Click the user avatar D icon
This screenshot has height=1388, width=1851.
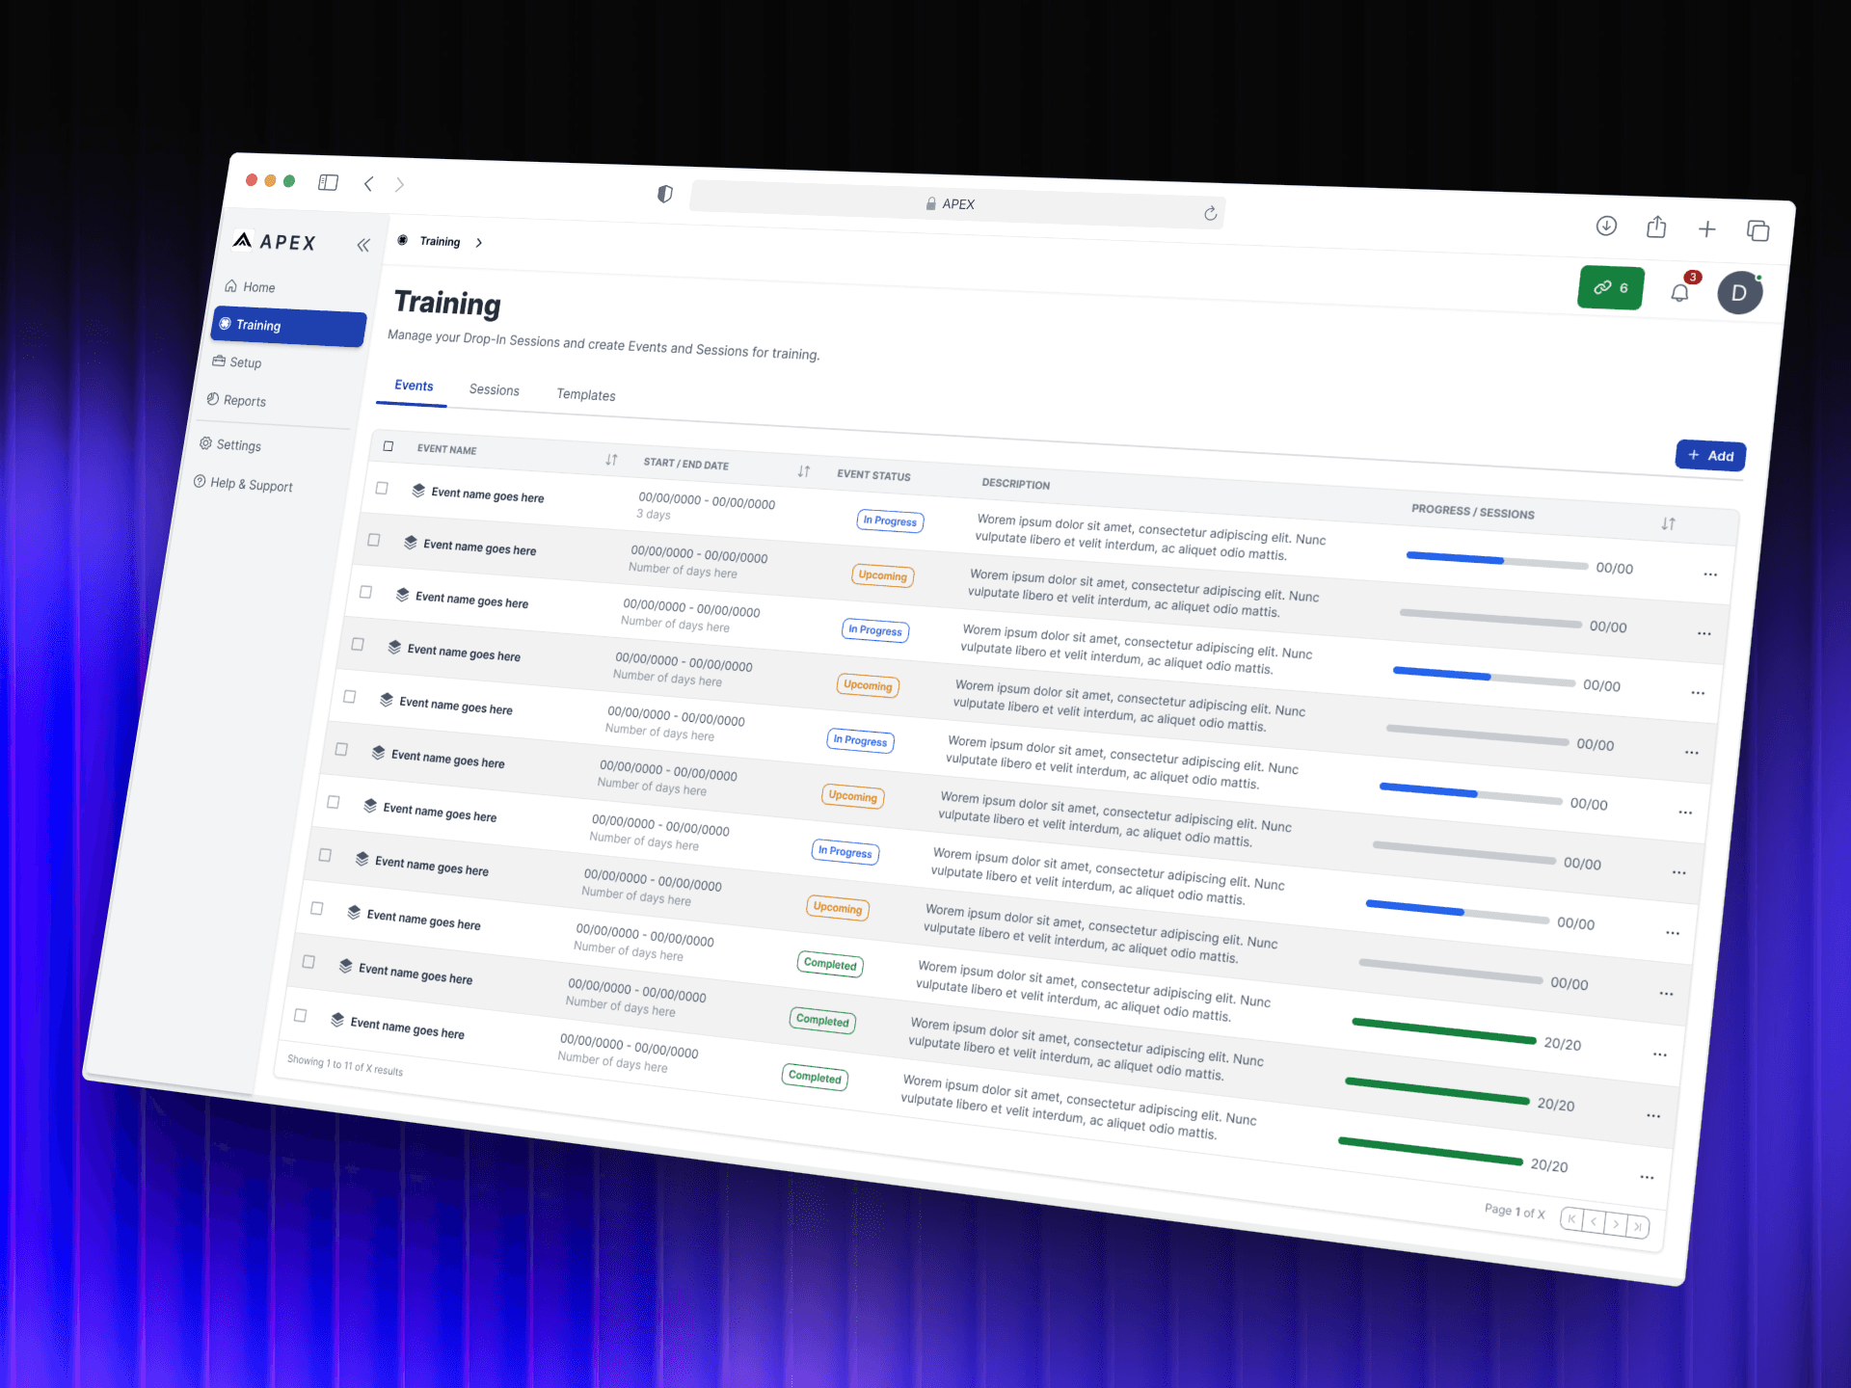tap(1739, 293)
